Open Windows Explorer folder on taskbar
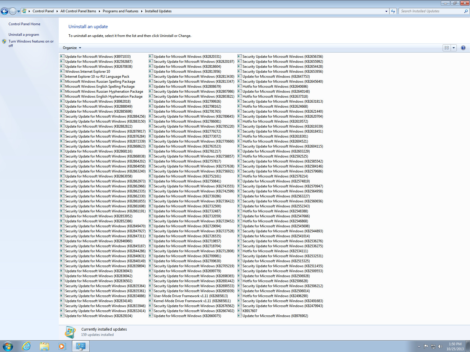Viewport: 470px width, 352px height. pos(44,346)
